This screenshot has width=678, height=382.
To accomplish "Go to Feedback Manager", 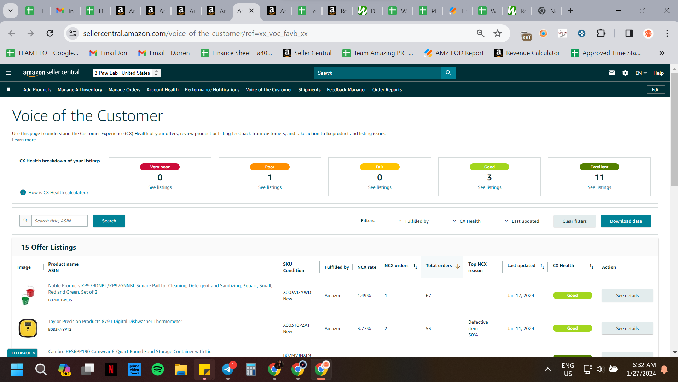I will 346,90.
